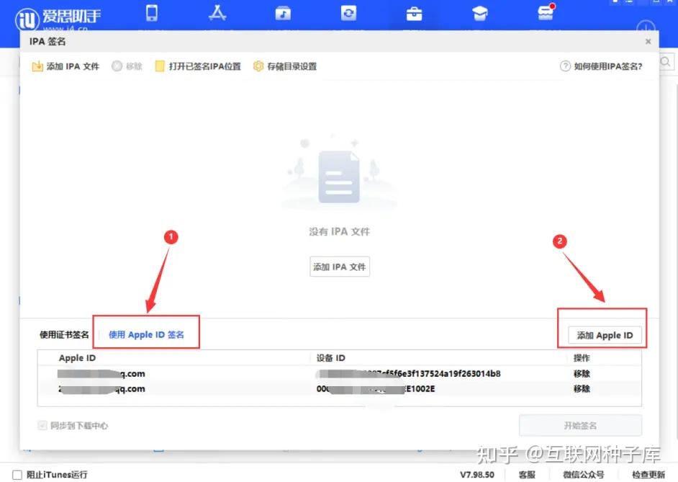Click the operation column header
Screen dimensions: 678x482
(582, 358)
